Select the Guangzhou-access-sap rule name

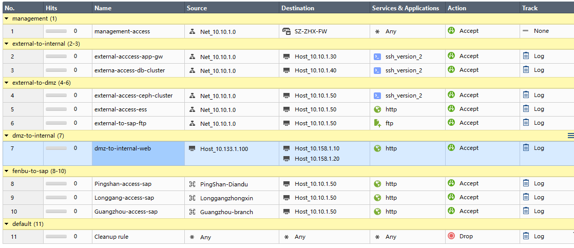point(126,212)
